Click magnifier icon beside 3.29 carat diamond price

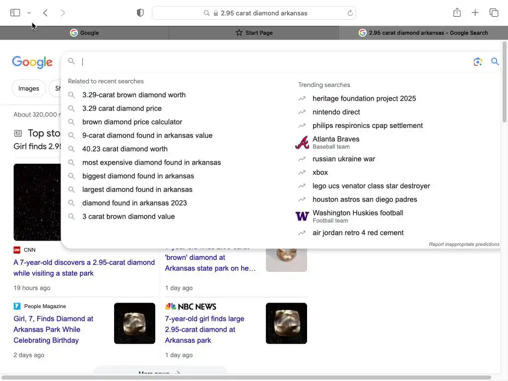(x=71, y=109)
